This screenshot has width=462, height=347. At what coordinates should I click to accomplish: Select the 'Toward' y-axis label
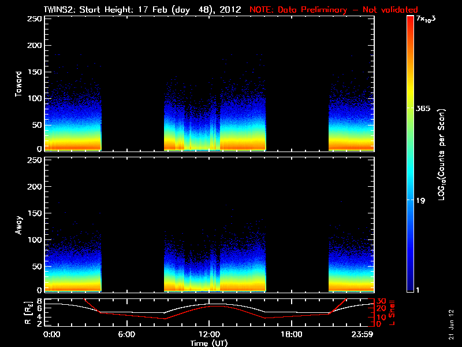coord(19,83)
